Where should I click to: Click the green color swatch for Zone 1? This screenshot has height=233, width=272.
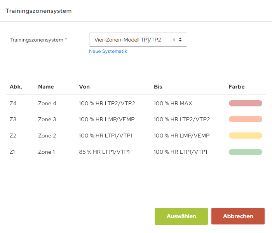pyautogui.click(x=245, y=152)
